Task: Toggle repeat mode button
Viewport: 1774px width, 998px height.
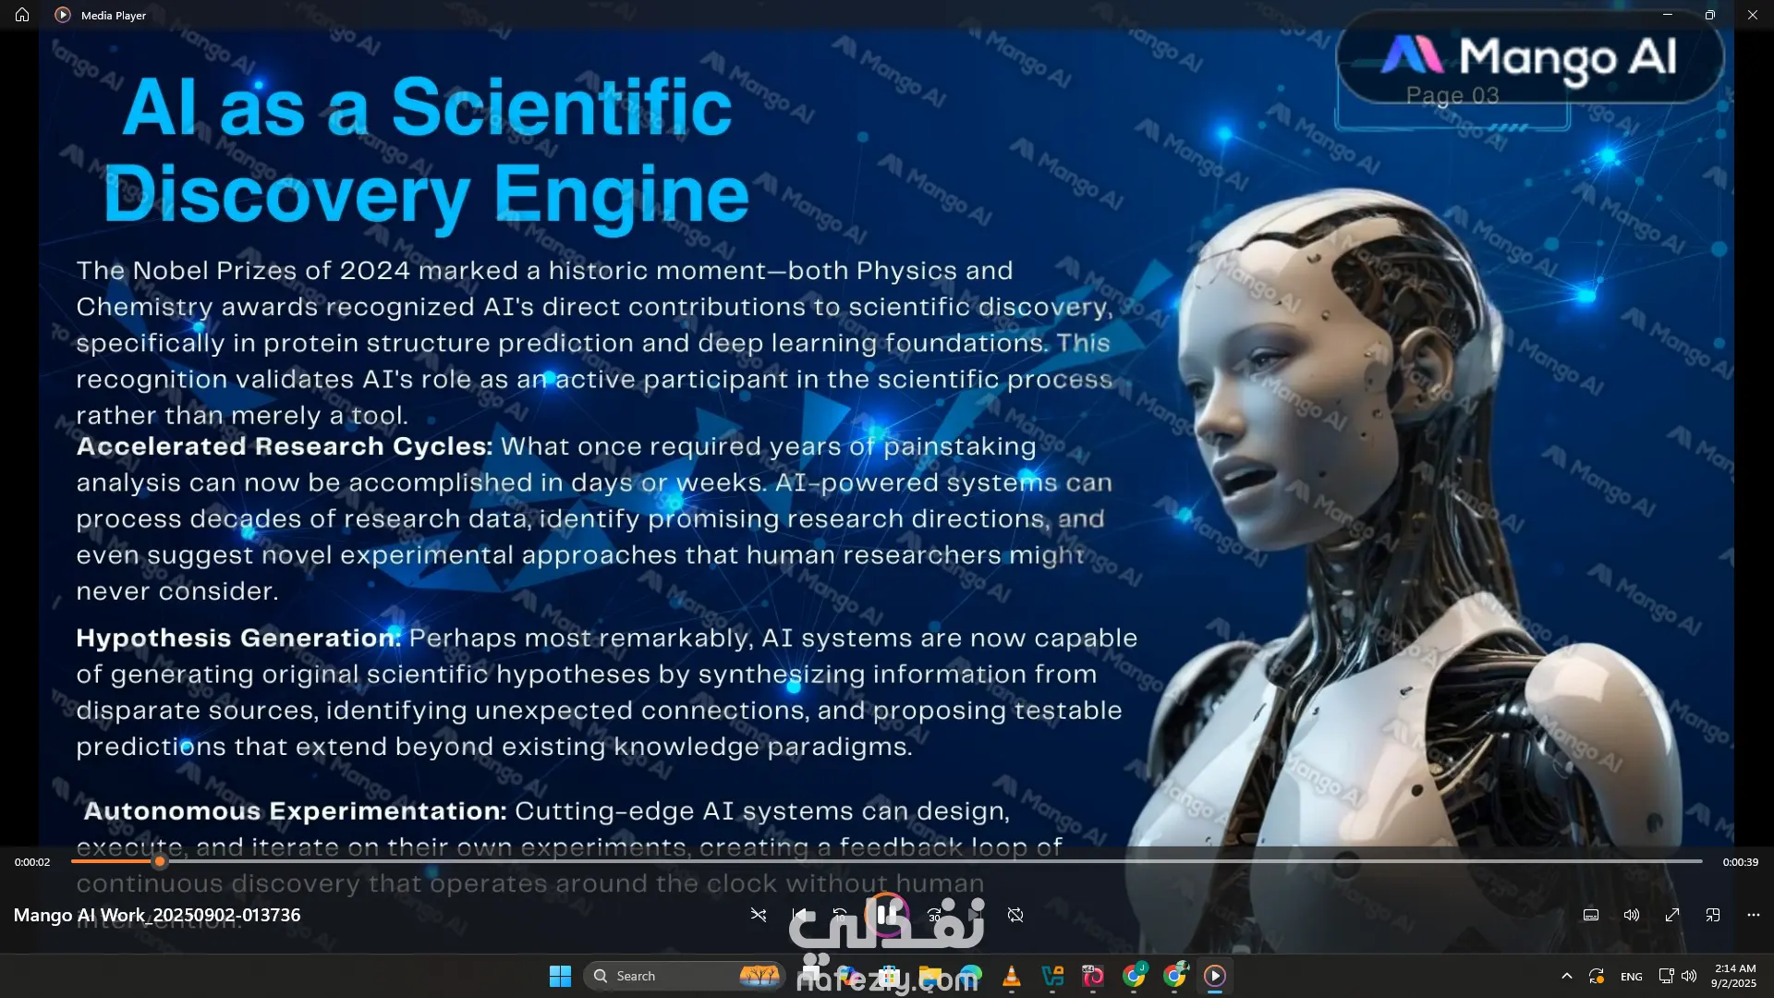Action: [x=1015, y=915]
